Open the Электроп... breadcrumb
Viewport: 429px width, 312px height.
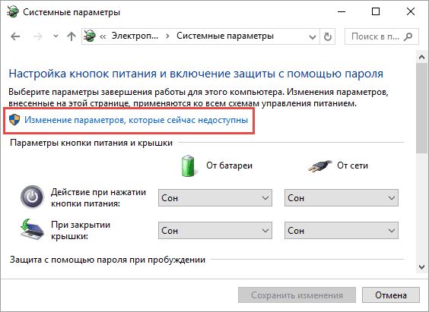(135, 36)
